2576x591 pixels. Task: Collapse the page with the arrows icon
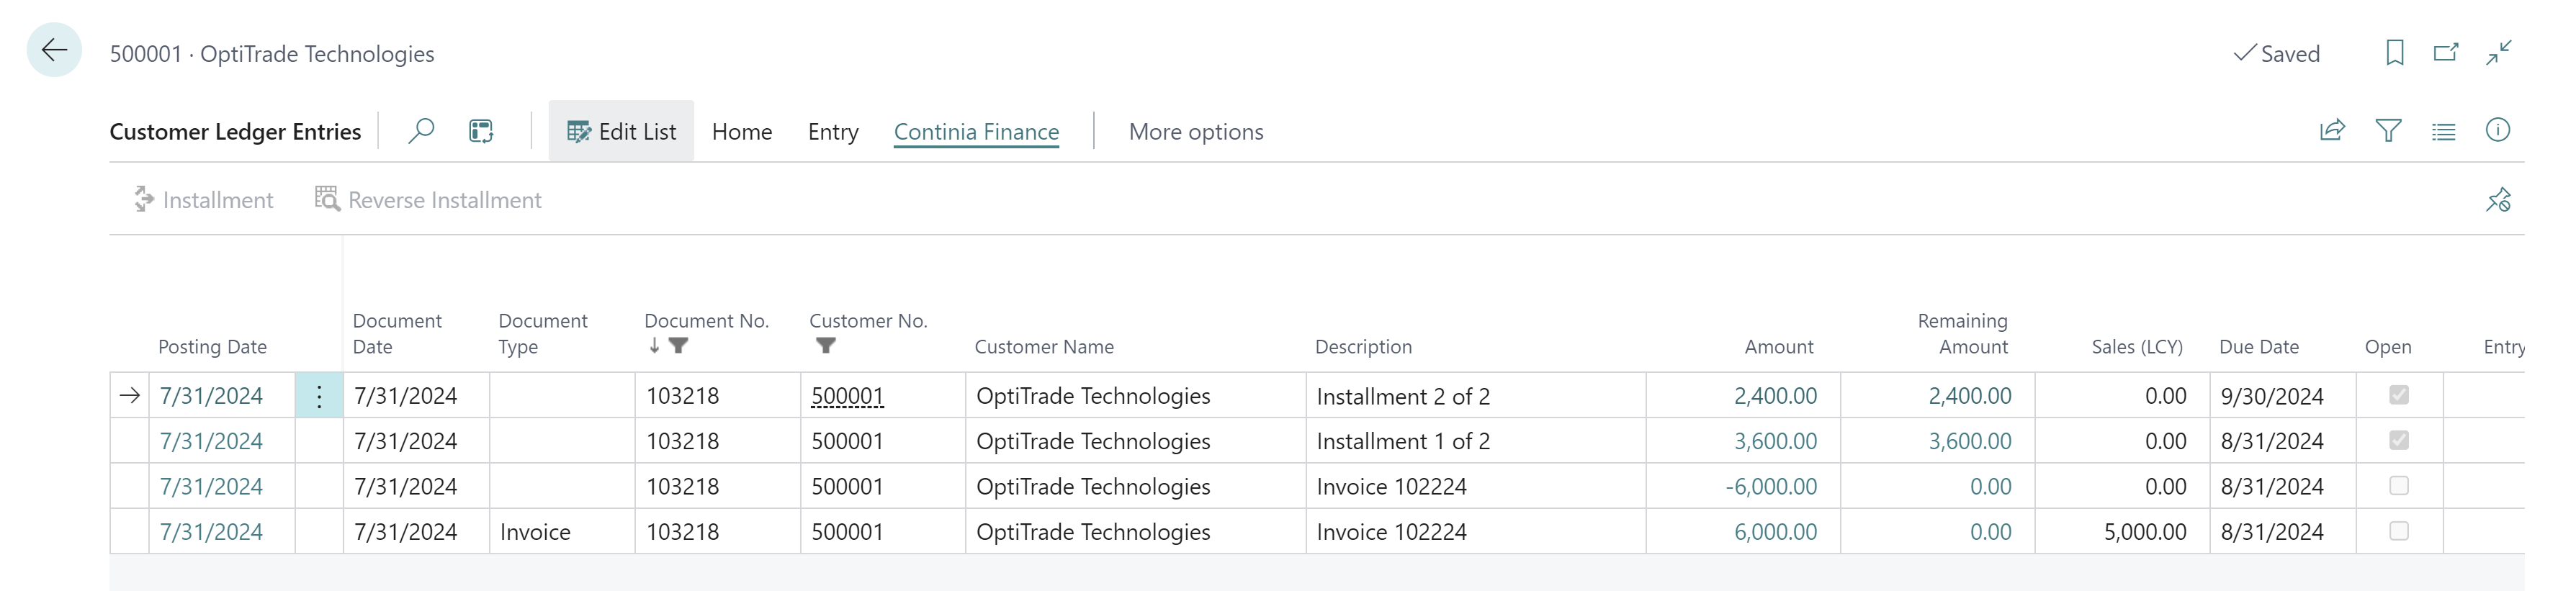pyautogui.click(x=2499, y=53)
